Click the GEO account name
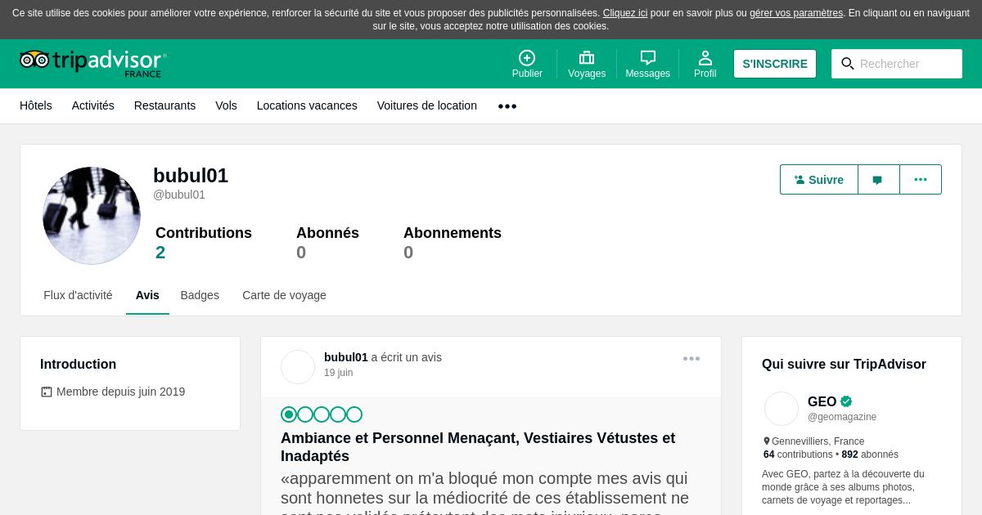The width and height of the screenshot is (982, 515). tap(822, 401)
